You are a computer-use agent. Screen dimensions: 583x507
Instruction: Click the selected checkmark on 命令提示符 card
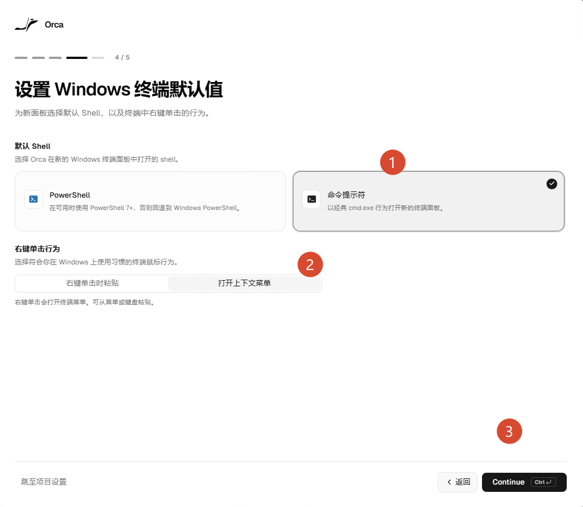click(x=552, y=184)
